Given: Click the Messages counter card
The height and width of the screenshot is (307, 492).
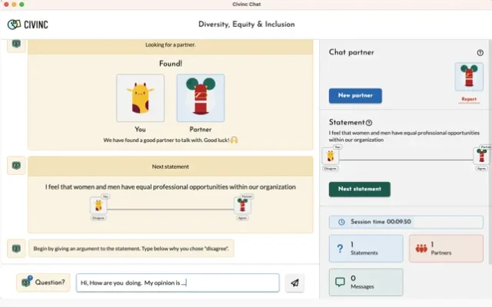Looking at the screenshot, I should click(365, 282).
